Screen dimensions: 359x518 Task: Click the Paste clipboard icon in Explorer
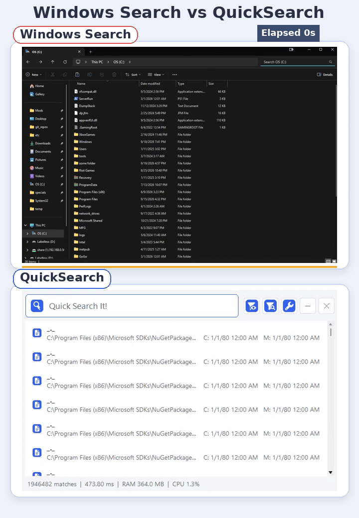tap(77, 75)
